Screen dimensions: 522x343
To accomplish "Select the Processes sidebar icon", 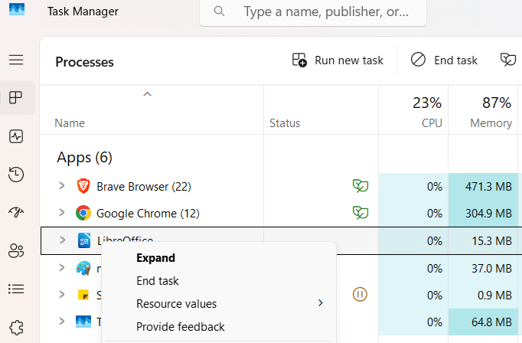I will click(16, 97).
